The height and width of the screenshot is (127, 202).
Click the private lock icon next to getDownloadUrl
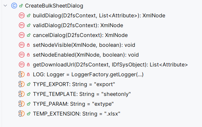click(x=28, y=64)
